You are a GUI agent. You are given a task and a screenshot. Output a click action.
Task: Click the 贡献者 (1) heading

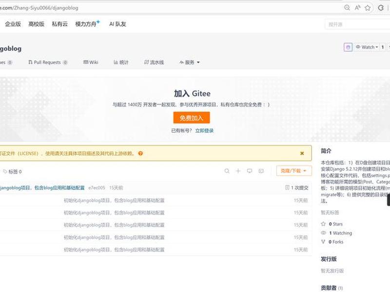click(332, 288)
